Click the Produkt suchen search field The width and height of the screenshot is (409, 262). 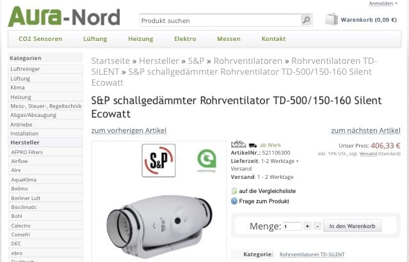[220, 20]
